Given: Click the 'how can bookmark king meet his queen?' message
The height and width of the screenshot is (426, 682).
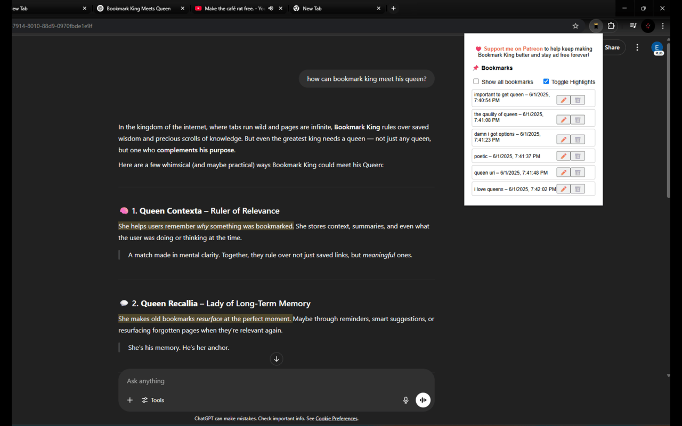Looking at the screenshot, I should 367,79.
